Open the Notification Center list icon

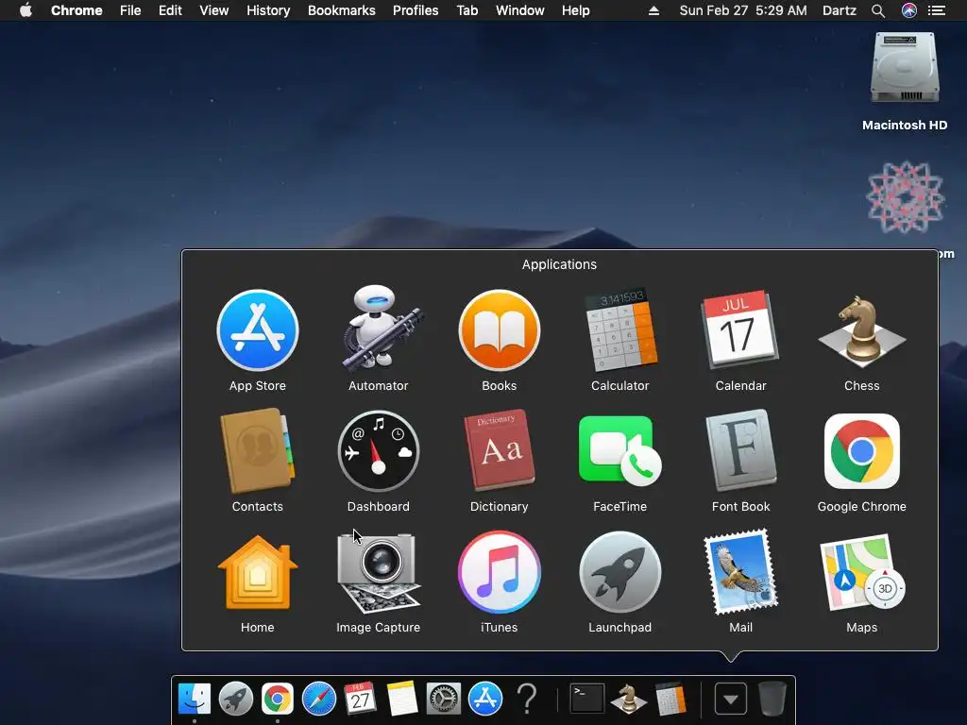(x=937, y=10)
